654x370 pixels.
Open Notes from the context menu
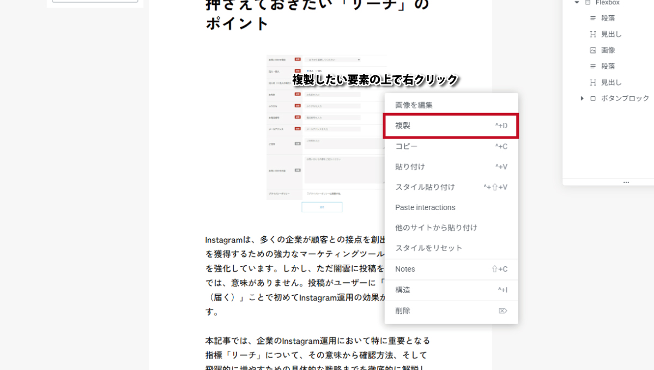405,269
